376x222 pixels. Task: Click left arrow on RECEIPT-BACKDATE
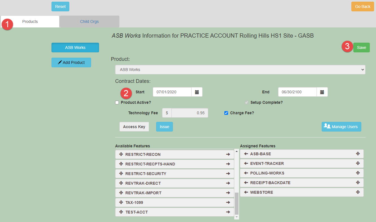(x=246, y=183)
